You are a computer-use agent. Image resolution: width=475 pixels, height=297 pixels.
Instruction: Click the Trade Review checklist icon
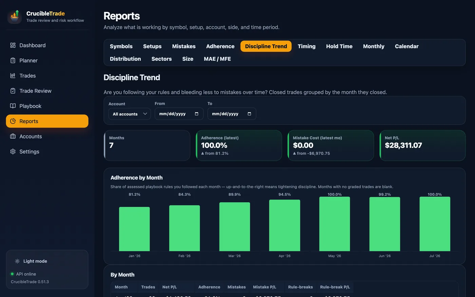(13, 91)
